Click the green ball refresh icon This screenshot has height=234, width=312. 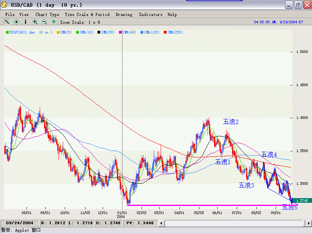click(54, 22)
